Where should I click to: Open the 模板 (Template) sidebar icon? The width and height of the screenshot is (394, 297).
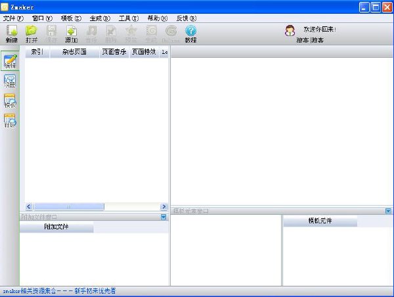point(10,101)
